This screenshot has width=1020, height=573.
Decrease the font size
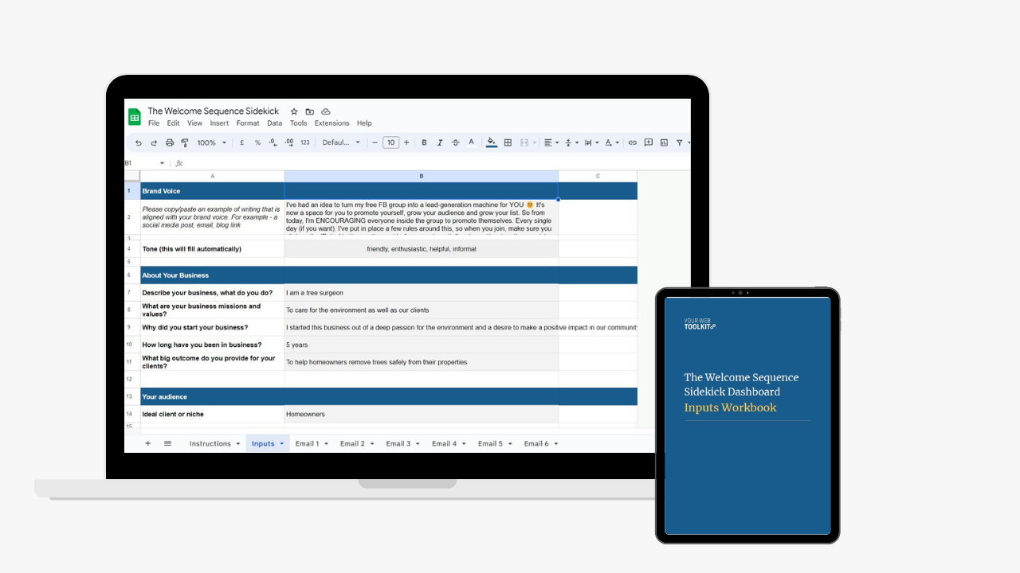375,143
